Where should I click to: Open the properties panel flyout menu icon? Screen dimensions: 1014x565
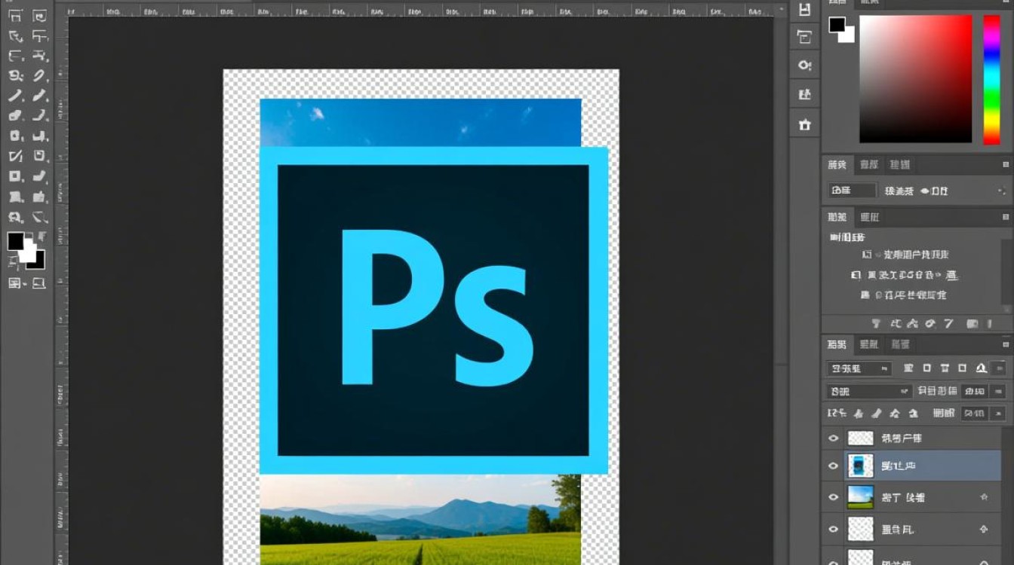tap(1006, 217)
